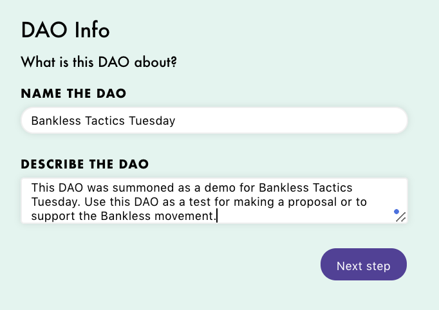
Task: Click the DESCRIBE THE DAO label
Action: click(x=85, y=164)
